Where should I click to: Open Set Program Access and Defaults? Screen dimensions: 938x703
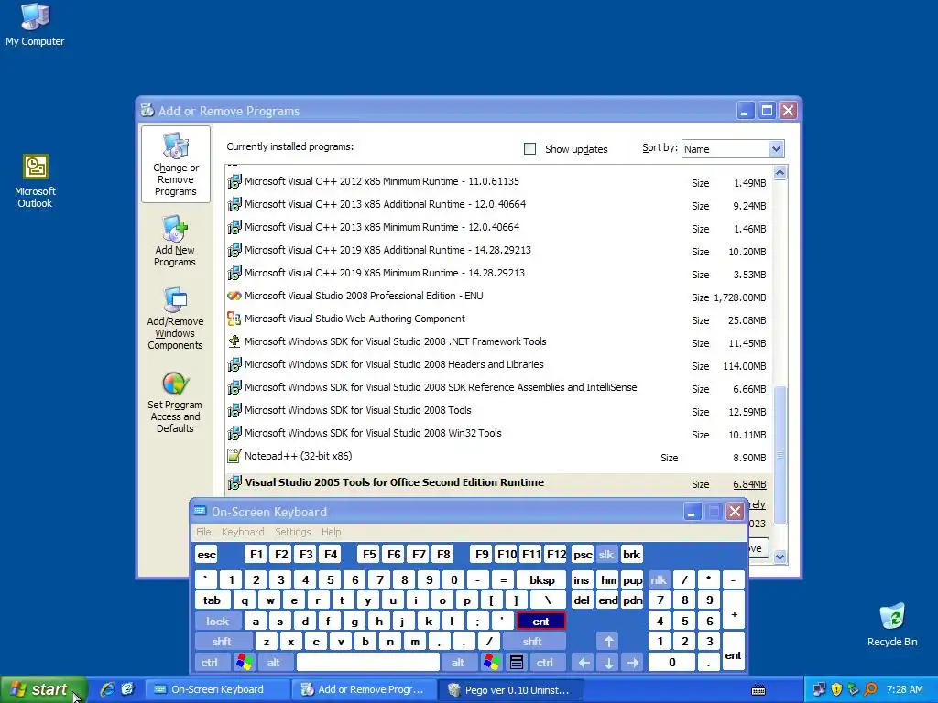click(x=175, y=403)
